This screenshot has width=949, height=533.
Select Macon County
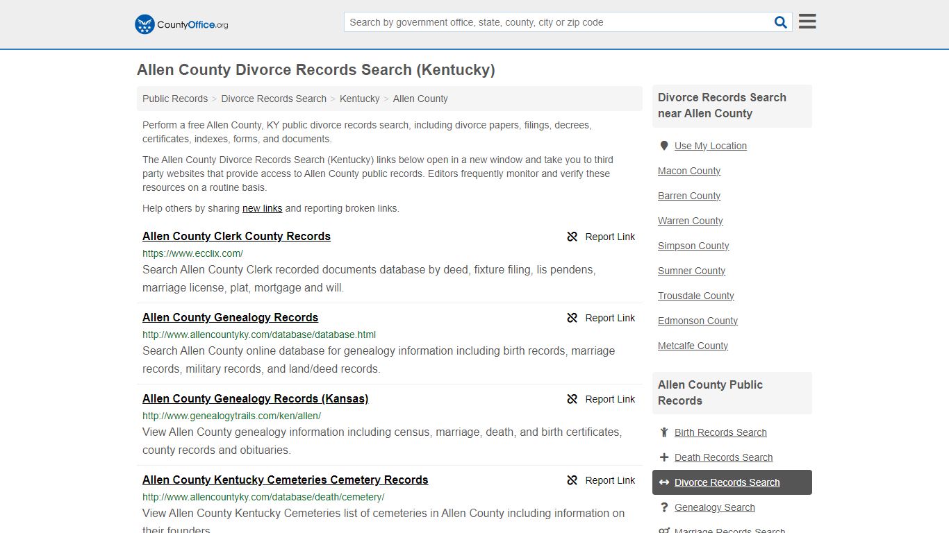689,171
